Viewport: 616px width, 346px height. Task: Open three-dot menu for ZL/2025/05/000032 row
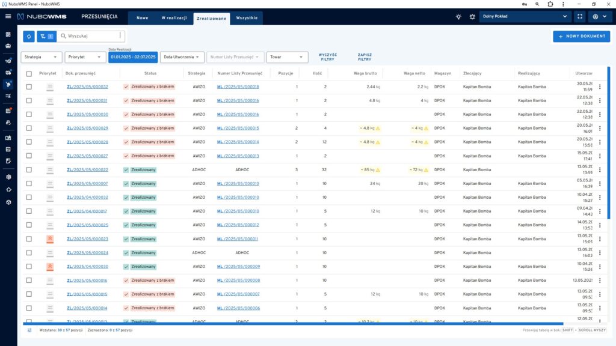pos(599,86)
